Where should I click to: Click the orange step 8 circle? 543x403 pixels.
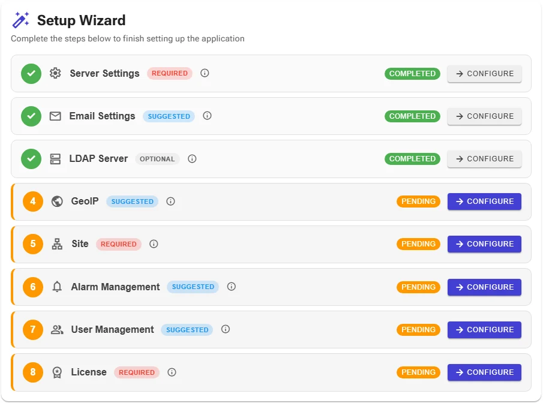pos(33,372)
